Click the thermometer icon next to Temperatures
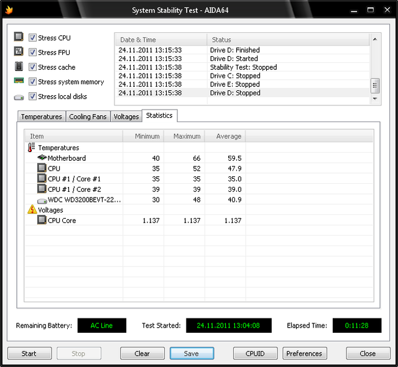Image resolution: width=398 pixels, height=367 pixels. pyautogui.click(x=32, y=148)
